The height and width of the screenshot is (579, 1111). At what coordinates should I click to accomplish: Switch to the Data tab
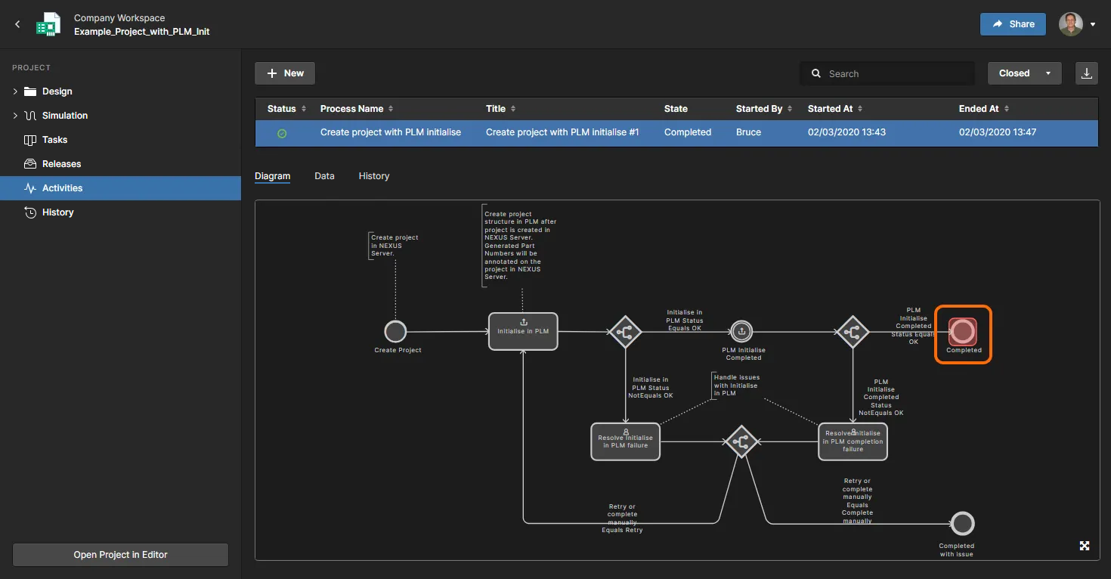point(324,176)
